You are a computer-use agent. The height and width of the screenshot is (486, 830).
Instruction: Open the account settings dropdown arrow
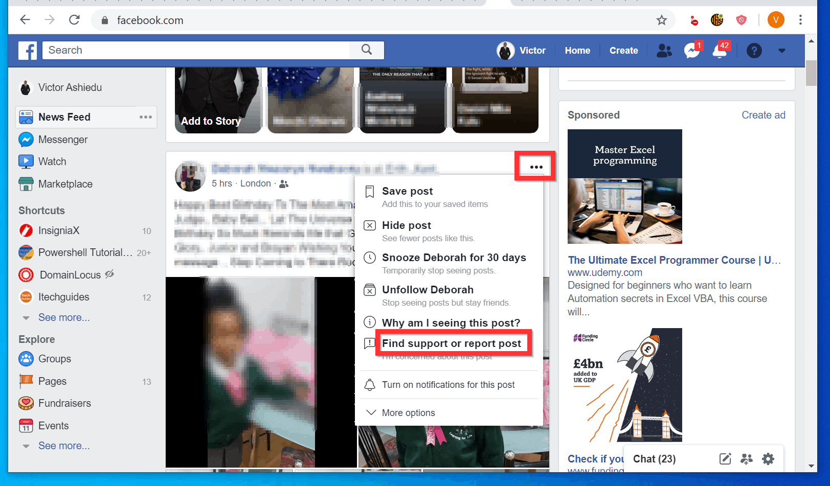point(781,51)
